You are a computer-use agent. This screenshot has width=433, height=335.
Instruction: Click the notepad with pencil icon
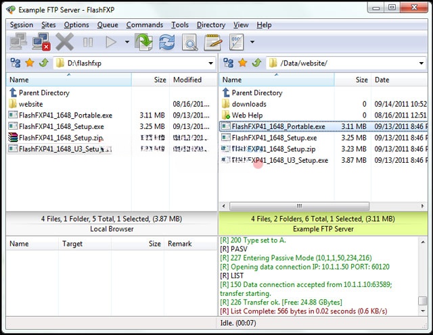[x=213, y=42]
